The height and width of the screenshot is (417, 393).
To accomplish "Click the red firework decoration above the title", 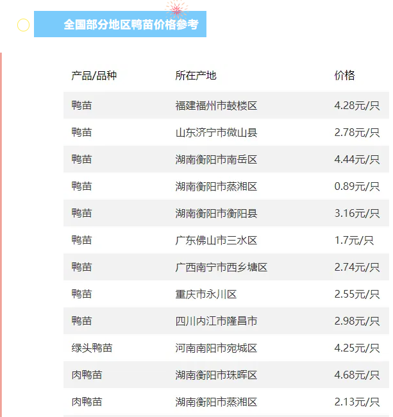I will 176,8.
